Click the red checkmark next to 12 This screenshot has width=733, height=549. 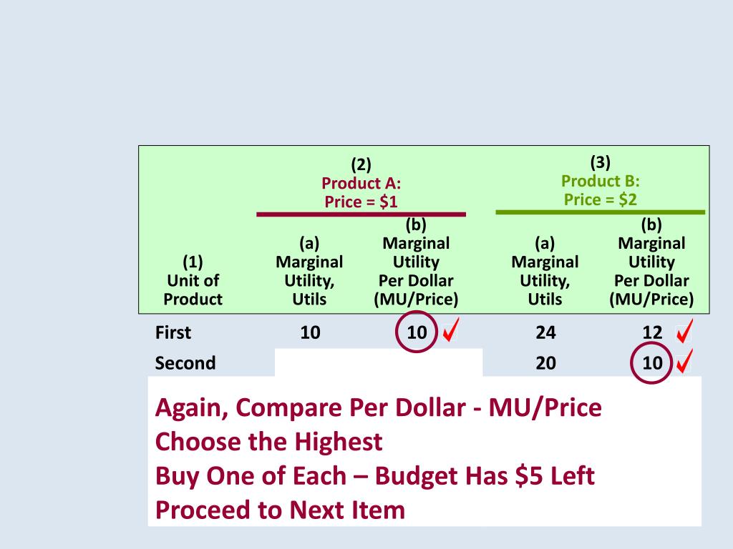(684, 331)
